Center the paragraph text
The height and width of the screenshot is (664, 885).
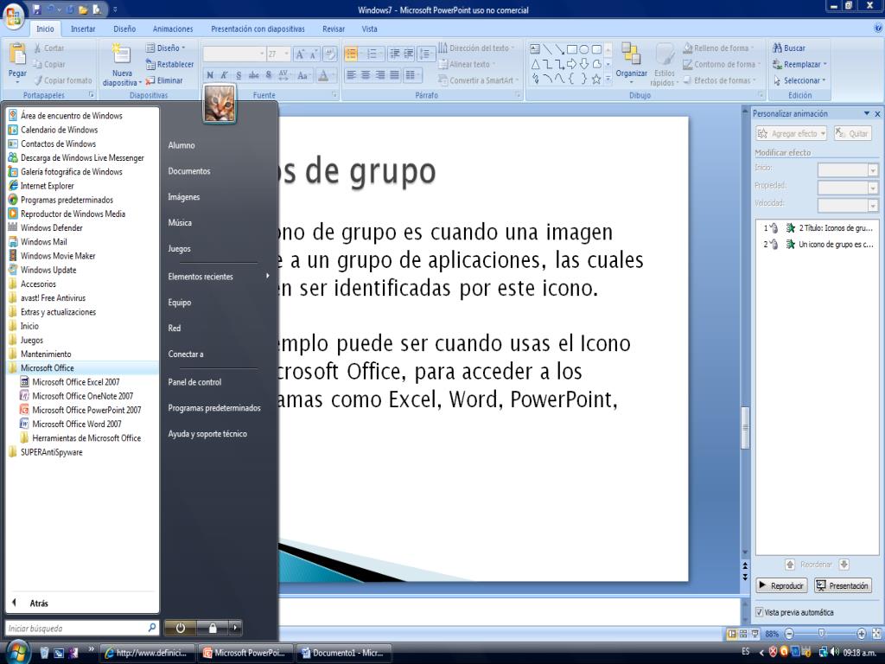coord(366,74)
